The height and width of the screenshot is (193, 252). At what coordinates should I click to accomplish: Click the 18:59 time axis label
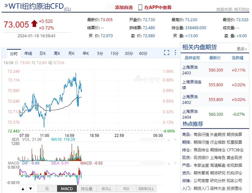94,135
